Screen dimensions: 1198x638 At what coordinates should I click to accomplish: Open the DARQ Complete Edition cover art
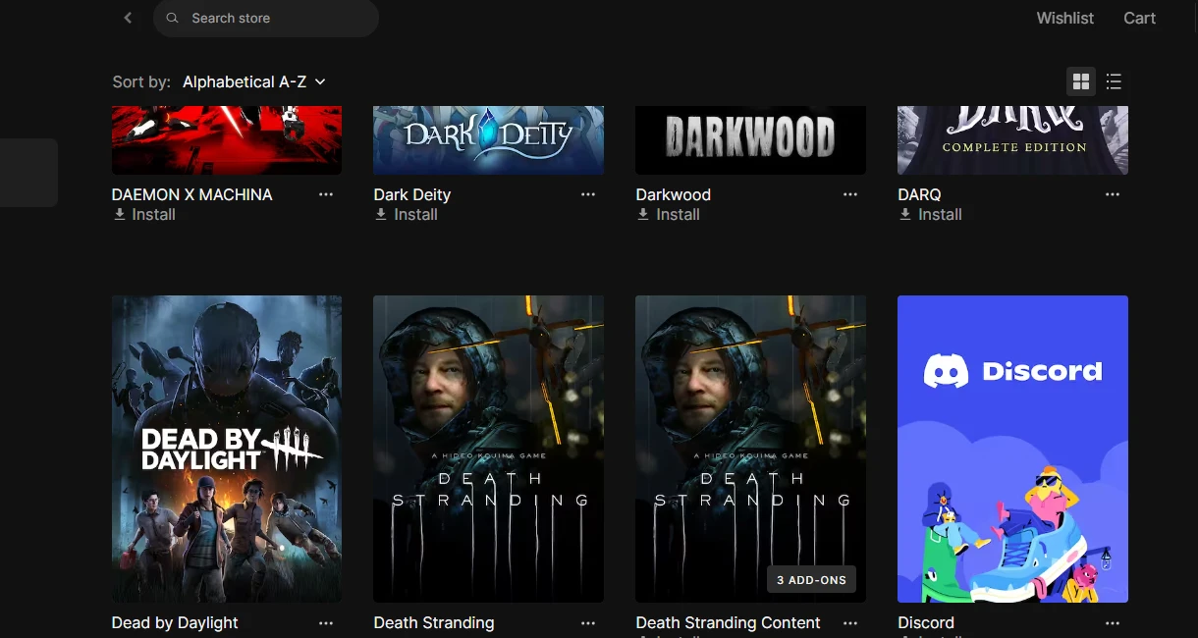tap(1013, 139)
